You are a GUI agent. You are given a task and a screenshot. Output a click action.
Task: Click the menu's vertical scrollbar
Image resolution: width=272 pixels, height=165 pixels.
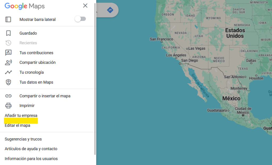click(95, 79)
